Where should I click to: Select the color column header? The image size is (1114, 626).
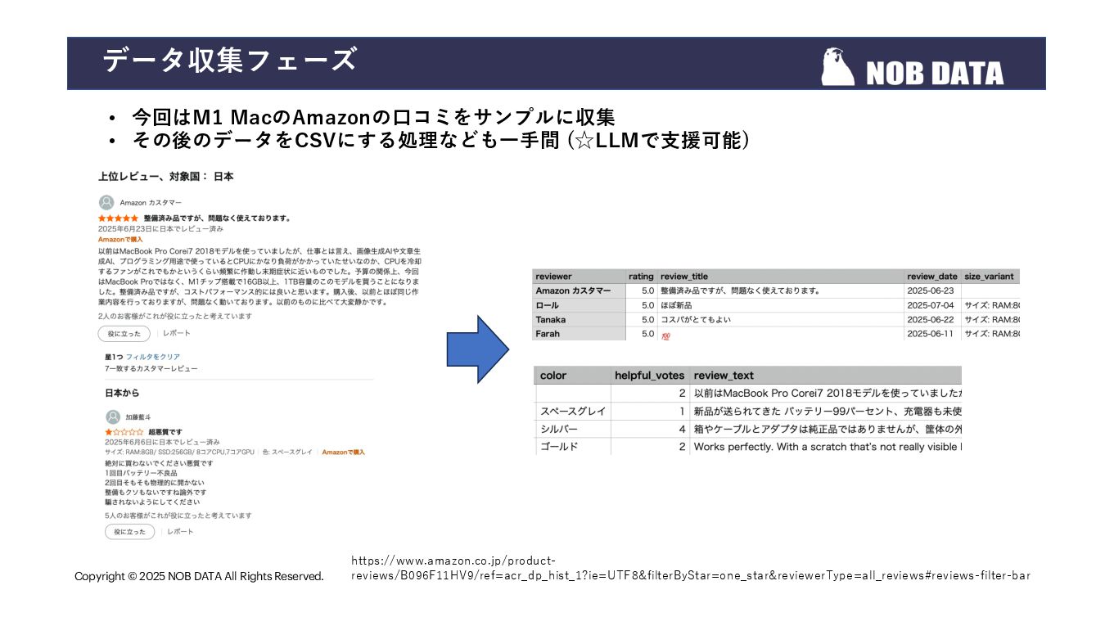pyautogui.click(x=572, y=376)
